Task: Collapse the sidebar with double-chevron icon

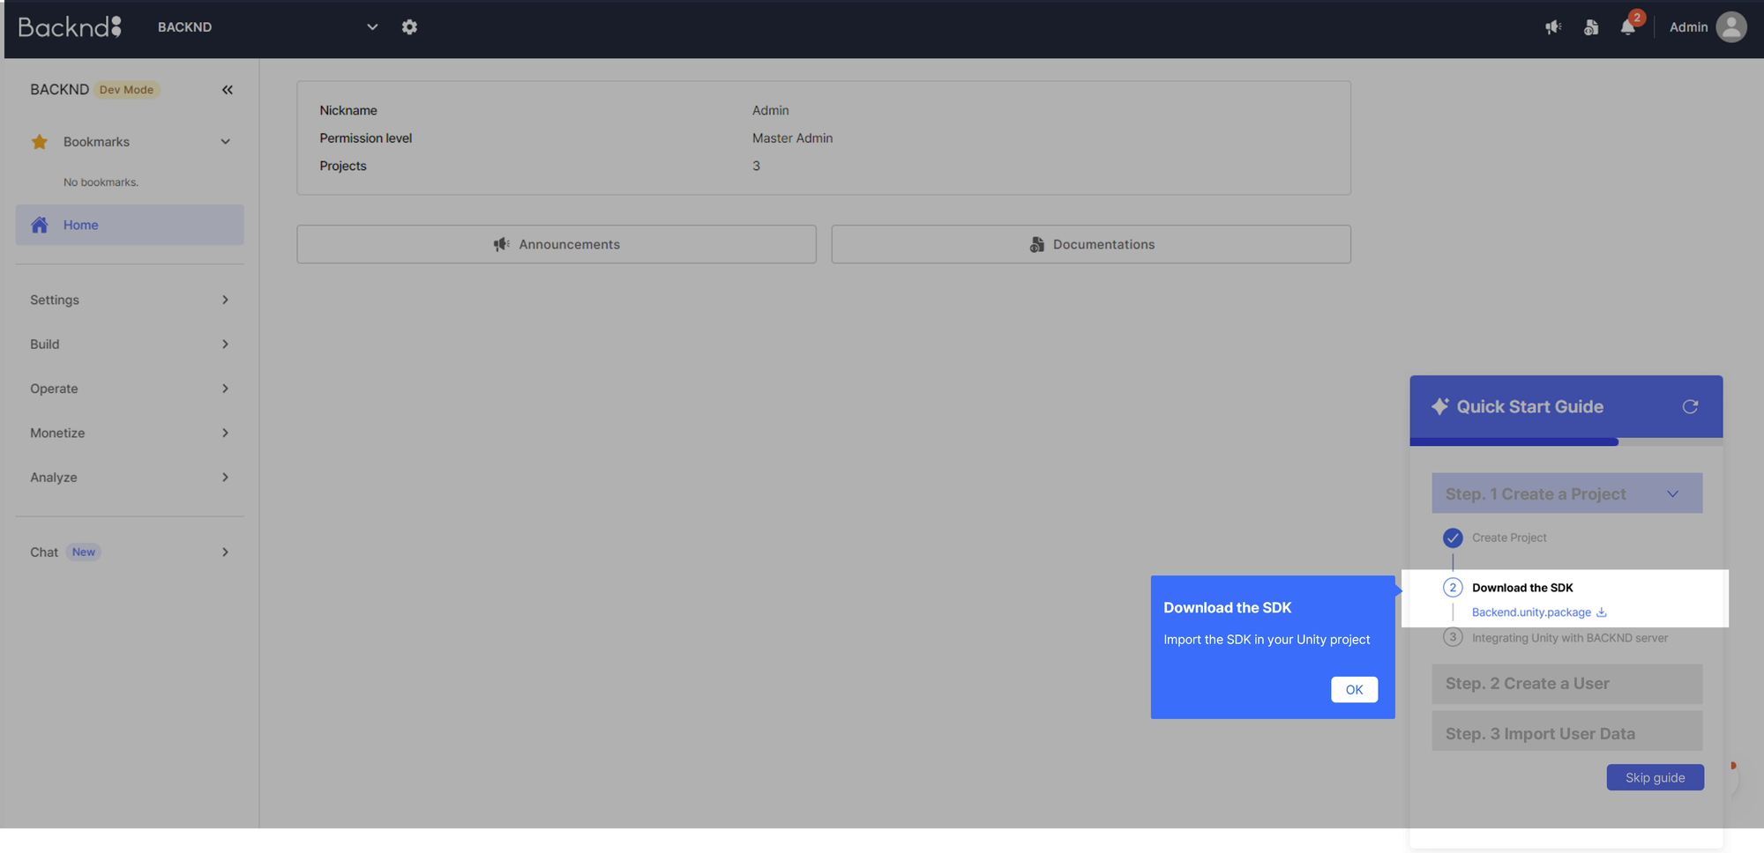Action: (228, 90)
